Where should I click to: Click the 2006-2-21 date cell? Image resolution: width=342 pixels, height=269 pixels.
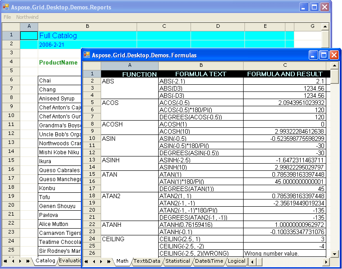[87, 45]
